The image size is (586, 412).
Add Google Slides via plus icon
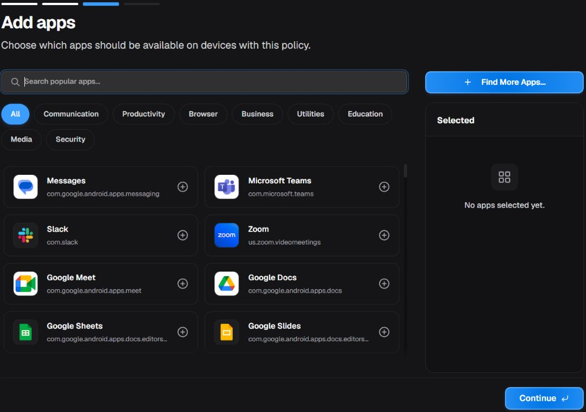[384, 332]
